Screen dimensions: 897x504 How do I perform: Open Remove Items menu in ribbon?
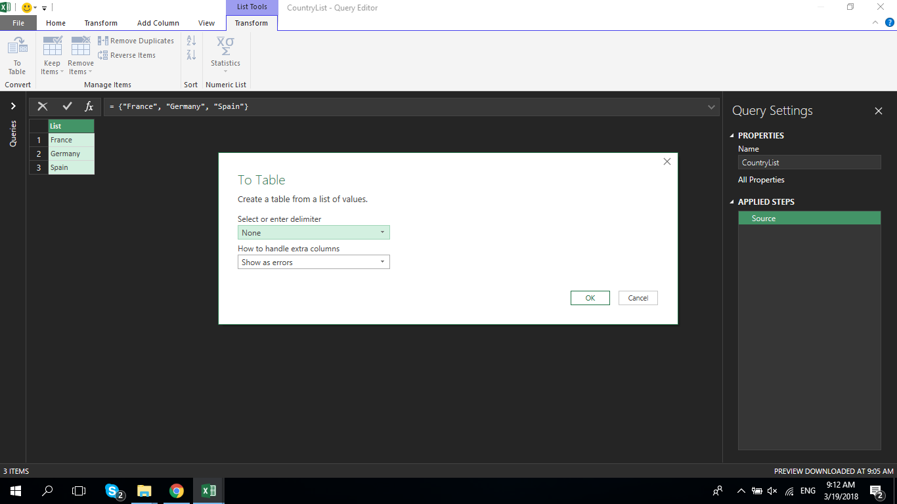point(80,56)
